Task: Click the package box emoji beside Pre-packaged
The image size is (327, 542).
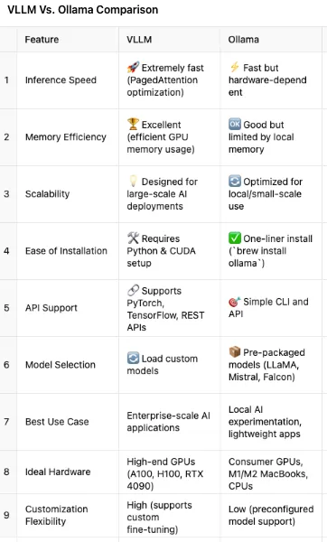Action: 235,352
